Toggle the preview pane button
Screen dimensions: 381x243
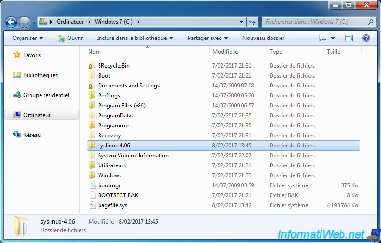pyautogui.click(x=349, y=38)
